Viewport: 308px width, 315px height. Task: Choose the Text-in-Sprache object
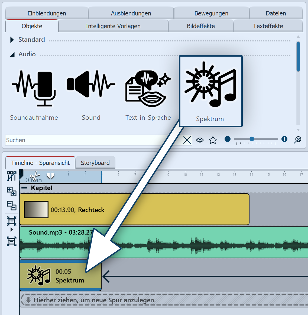click(x=148, y=89)
